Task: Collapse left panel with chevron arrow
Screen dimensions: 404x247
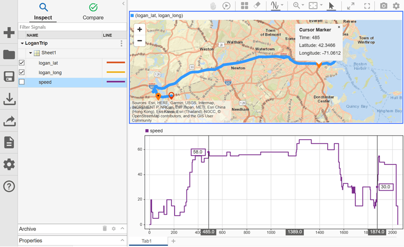Action: click(123, 4)
